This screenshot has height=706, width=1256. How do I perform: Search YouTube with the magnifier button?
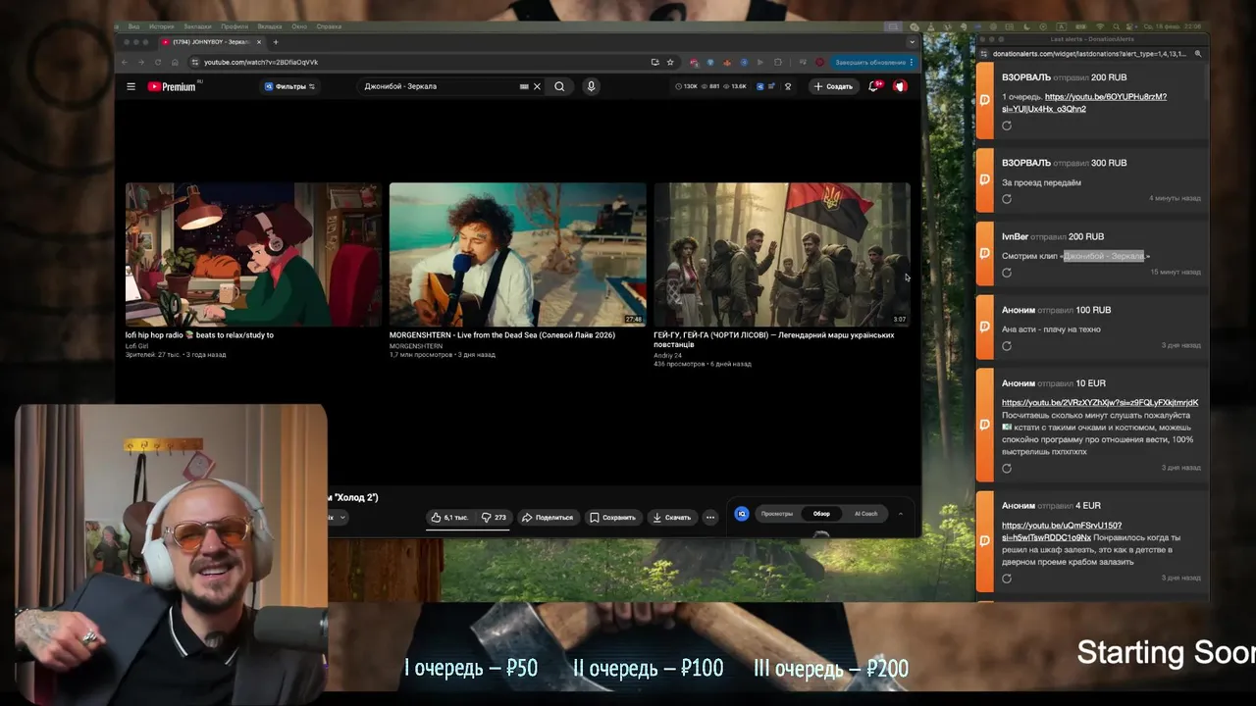(x=559, y=86)
